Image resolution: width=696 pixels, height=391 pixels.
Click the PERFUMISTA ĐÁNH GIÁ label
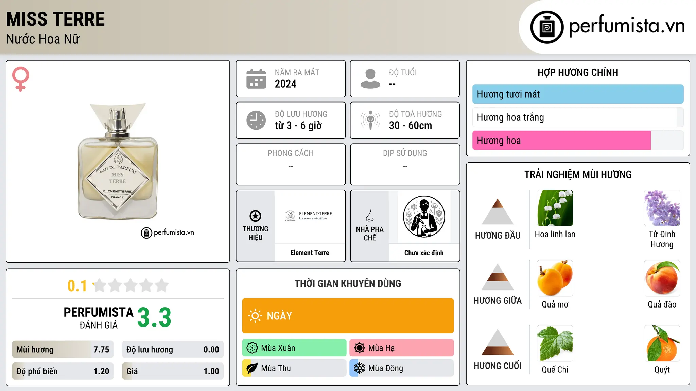click(99, 318)
